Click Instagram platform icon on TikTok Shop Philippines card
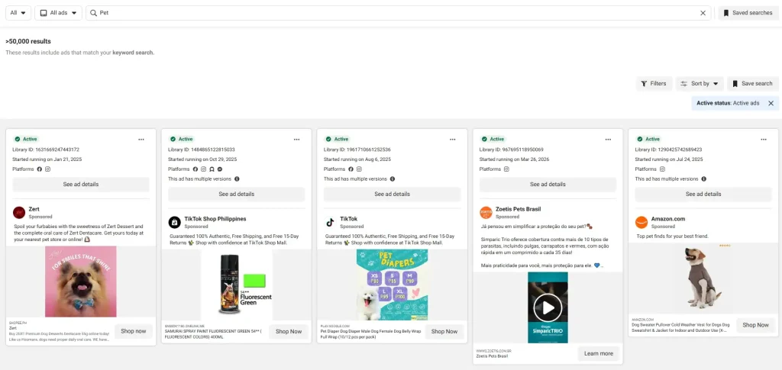Screen dimensions: 782x370 coord(203,169)
